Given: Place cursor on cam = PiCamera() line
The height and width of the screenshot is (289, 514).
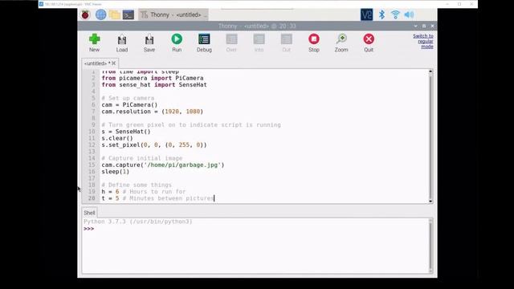Looking at the screenshot, I should [x=129, y=105].
